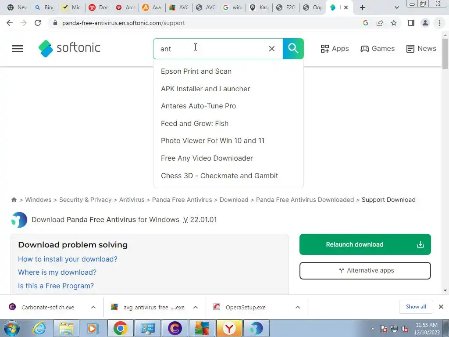The height and width of the screenshot is (337, 449).
Task: Close the downloads bar
Action: point(441,307)
